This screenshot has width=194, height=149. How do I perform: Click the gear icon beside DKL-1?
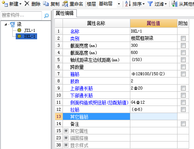pos(19,36)
